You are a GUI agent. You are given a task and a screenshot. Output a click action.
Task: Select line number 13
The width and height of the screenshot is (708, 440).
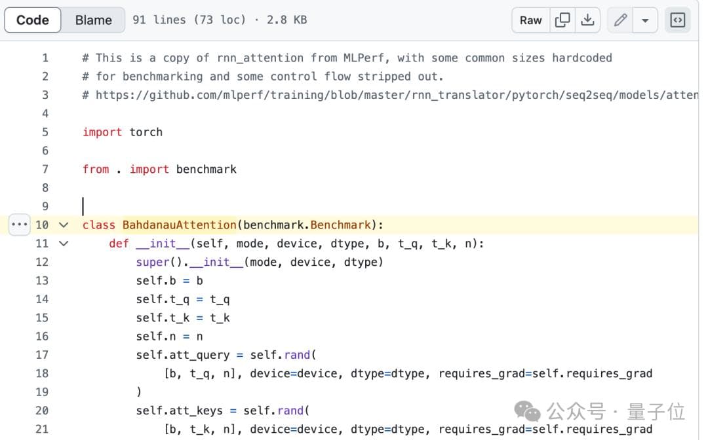coord(42,280)
